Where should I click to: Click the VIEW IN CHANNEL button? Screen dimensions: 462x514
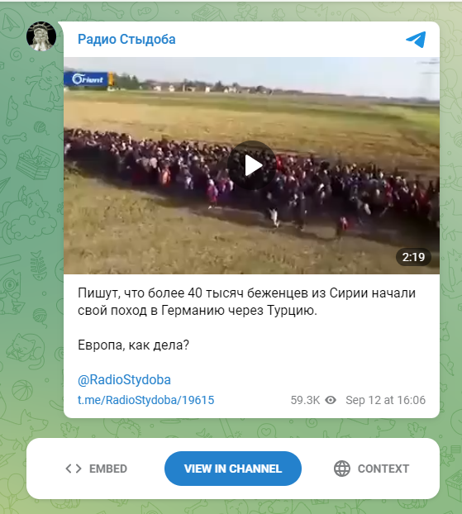233,469
